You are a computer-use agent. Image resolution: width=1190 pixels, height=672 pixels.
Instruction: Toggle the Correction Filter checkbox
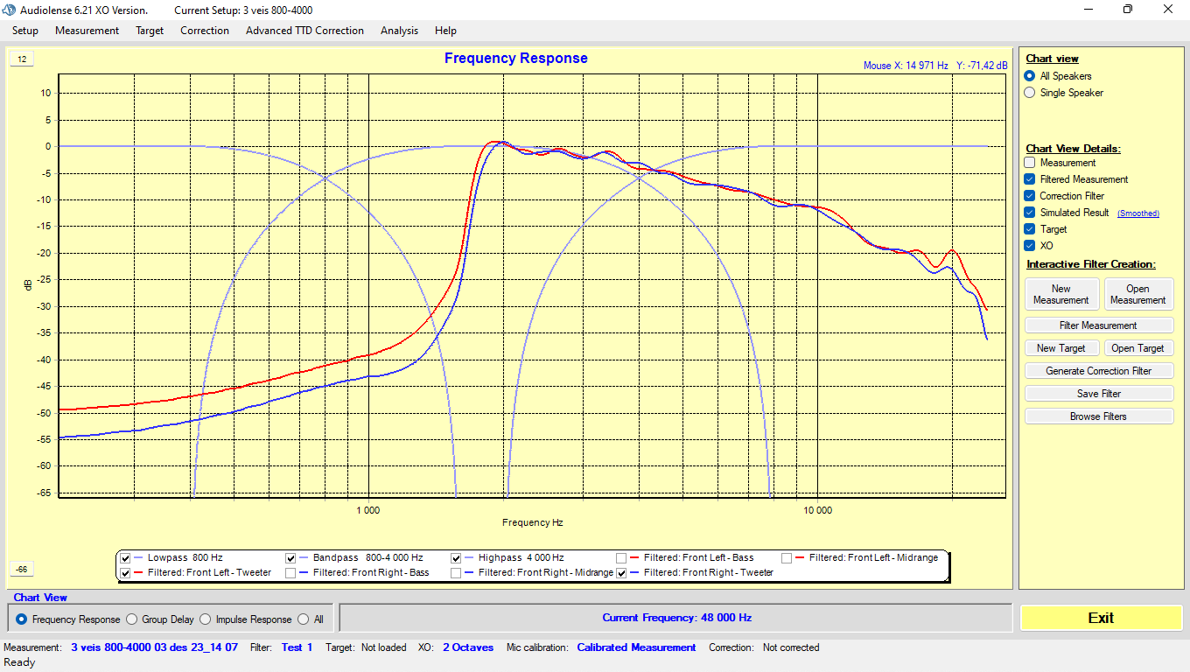click(1030, 196)
